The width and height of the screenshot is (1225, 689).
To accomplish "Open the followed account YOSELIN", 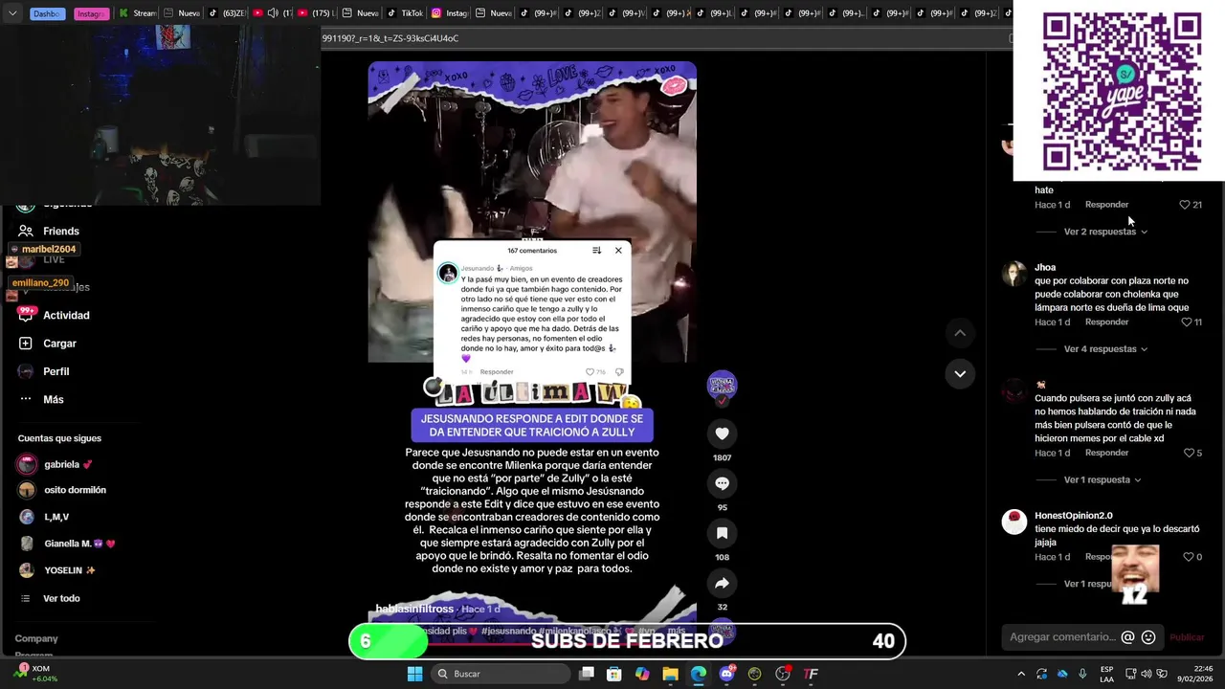I will pyautogui.click(x=57, y=570).
